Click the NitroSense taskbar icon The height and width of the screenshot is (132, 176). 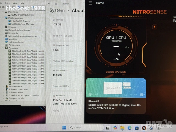click(144, 128)
